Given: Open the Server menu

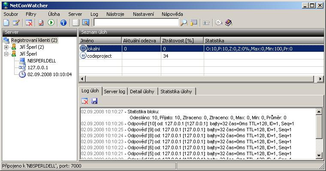Looking at the screenshot, I should click(75, 14).
